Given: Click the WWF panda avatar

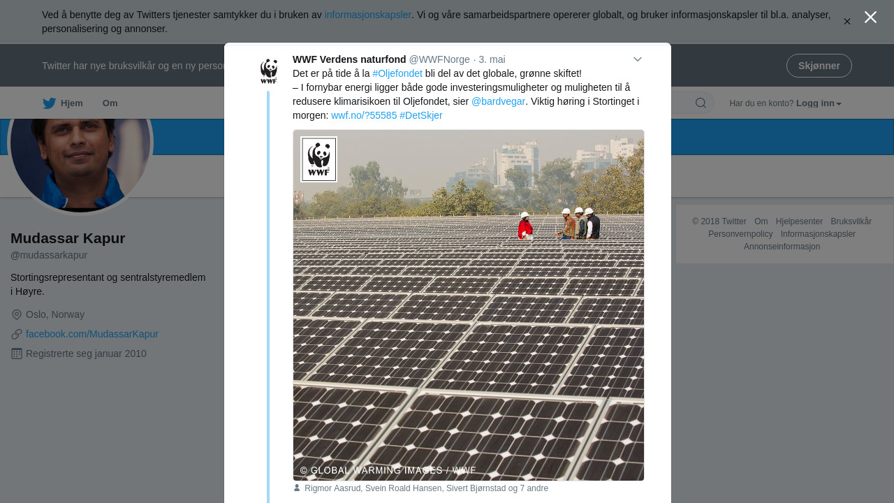Looking at the screenshot, I should (269, 71).
